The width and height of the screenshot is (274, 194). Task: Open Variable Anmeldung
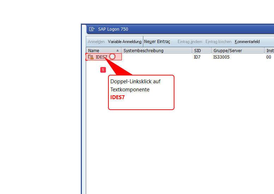(125, 42)
